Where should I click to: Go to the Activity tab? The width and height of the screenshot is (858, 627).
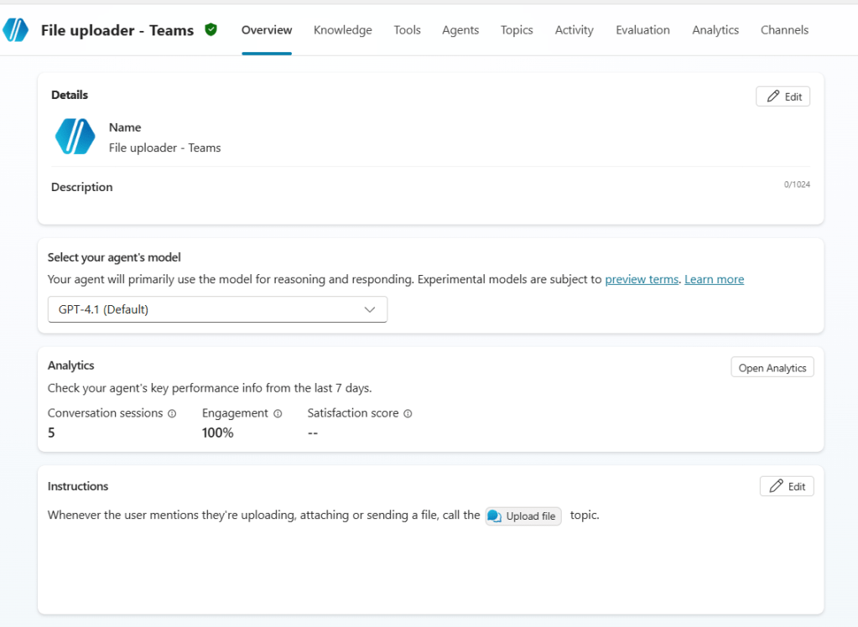click(573, 29)
